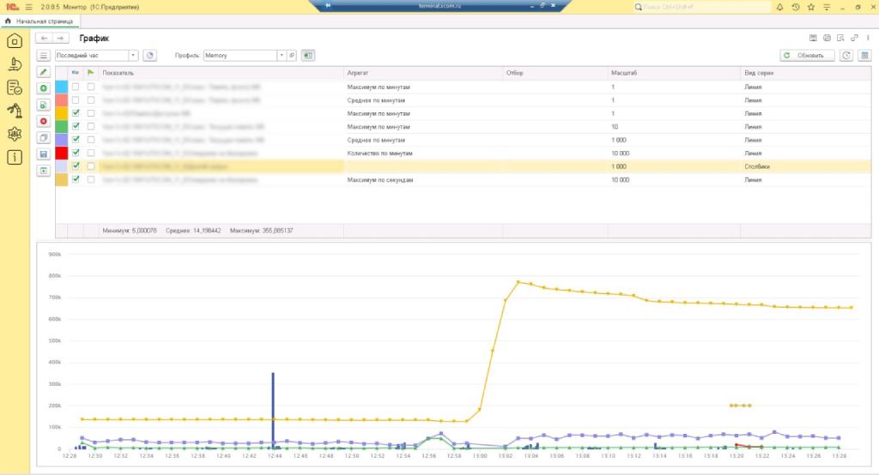Screen dimensions: 879x475
Task: Expand the Profile dropdown showing Memory
Action: point(281,55)
